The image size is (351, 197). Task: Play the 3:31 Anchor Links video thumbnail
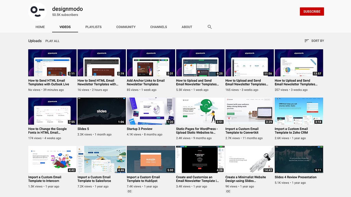pos(151,63)
